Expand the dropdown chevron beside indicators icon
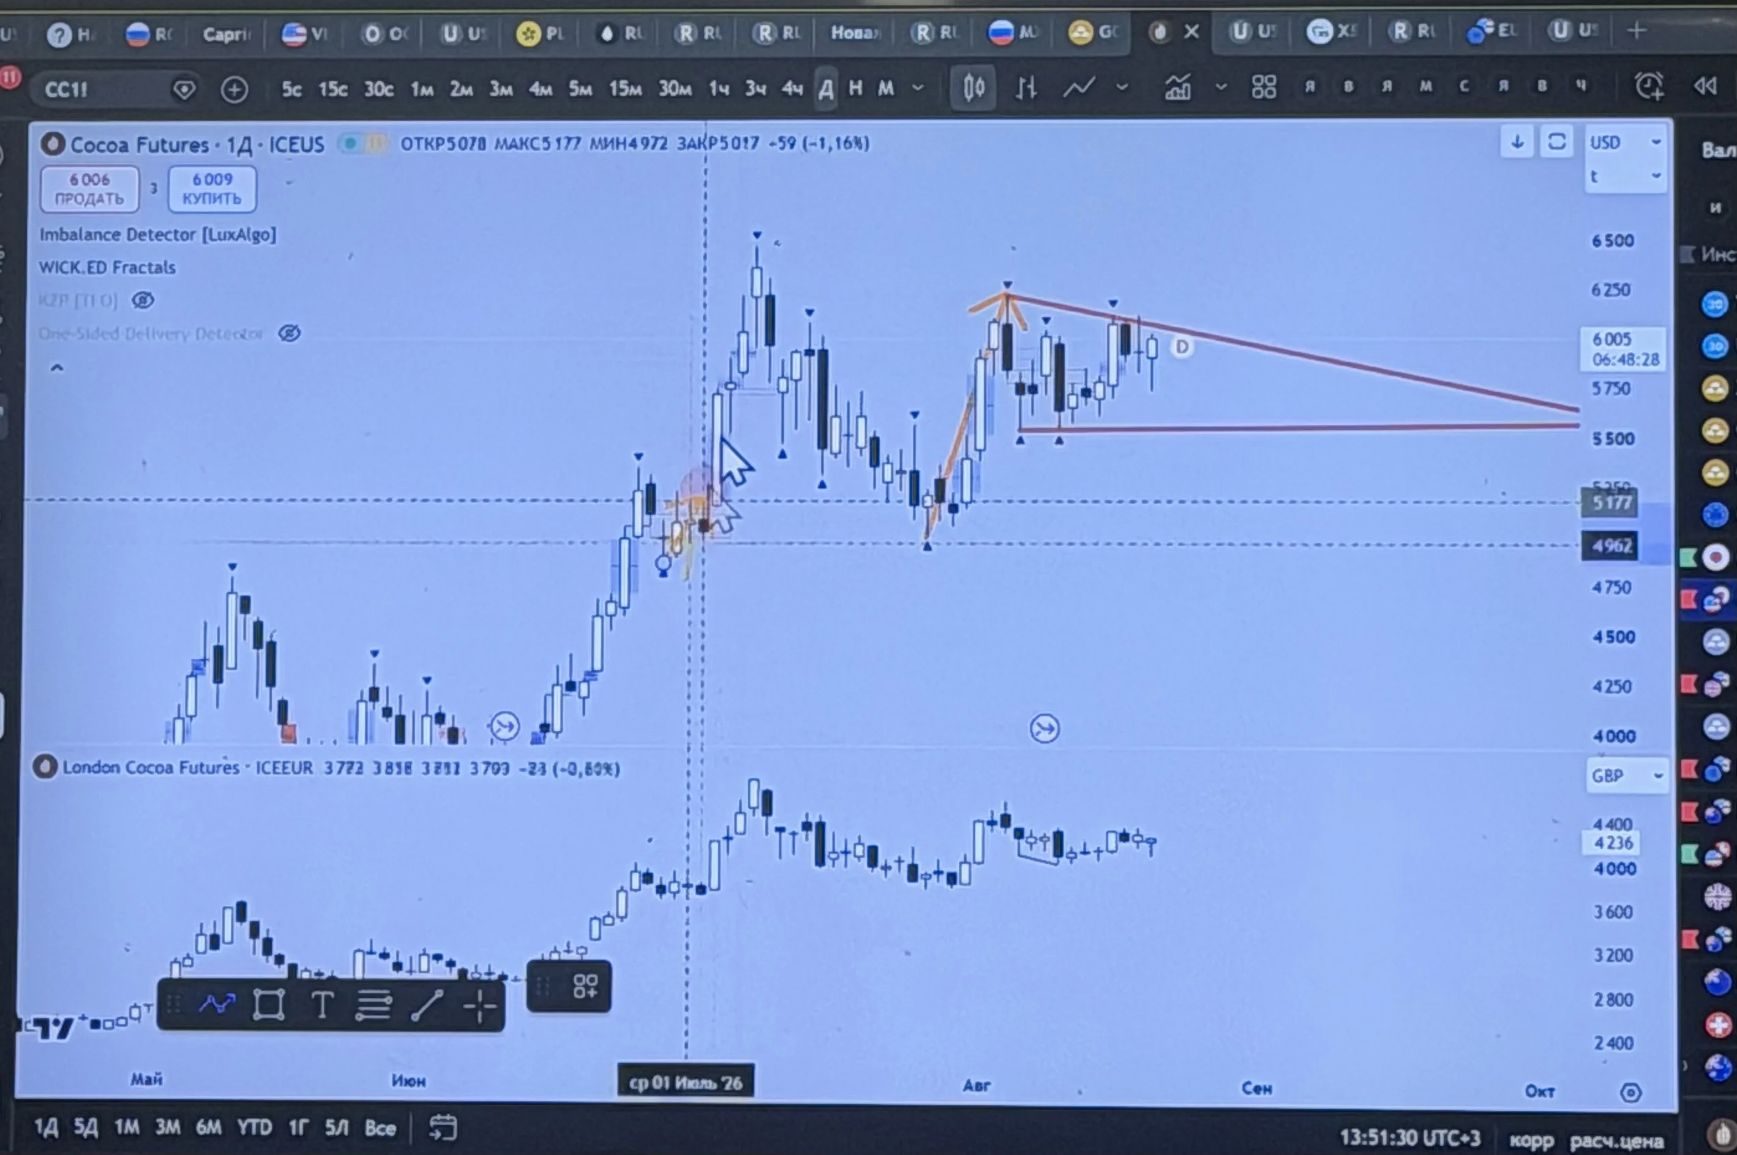 [1221, 87]
